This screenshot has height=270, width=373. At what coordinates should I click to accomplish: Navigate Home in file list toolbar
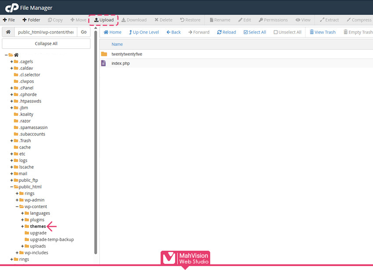pyautogui.click(x=112, y=32)
